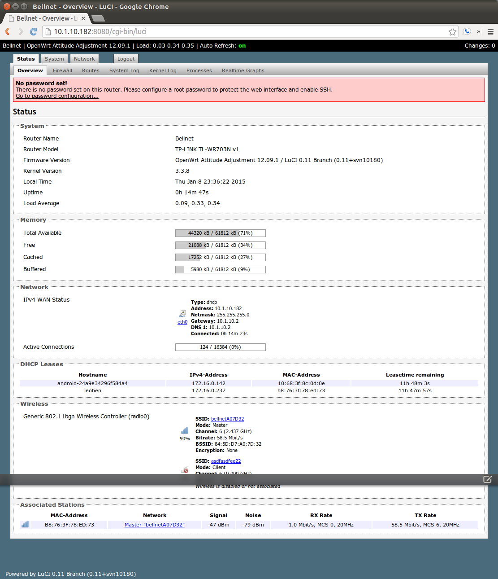Viewport: 498px width, 579px height.
Task: Go to password configuration link
Action: (57, 96)
